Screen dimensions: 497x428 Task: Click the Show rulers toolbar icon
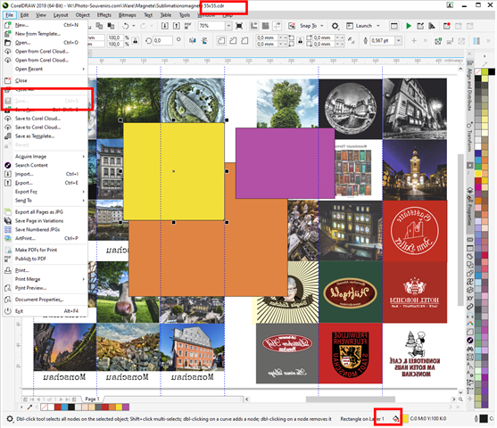(x=254, y=26)
